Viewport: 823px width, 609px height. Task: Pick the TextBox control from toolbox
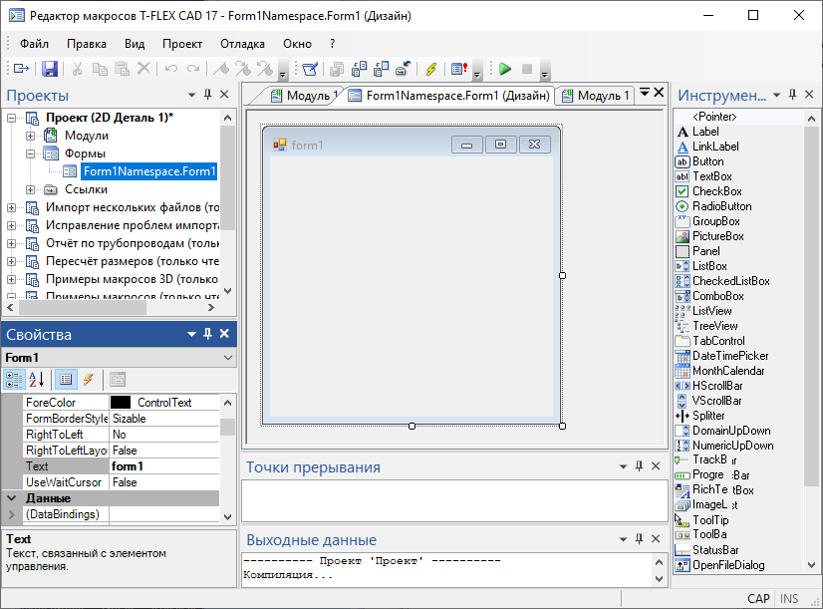coord(711,176)
